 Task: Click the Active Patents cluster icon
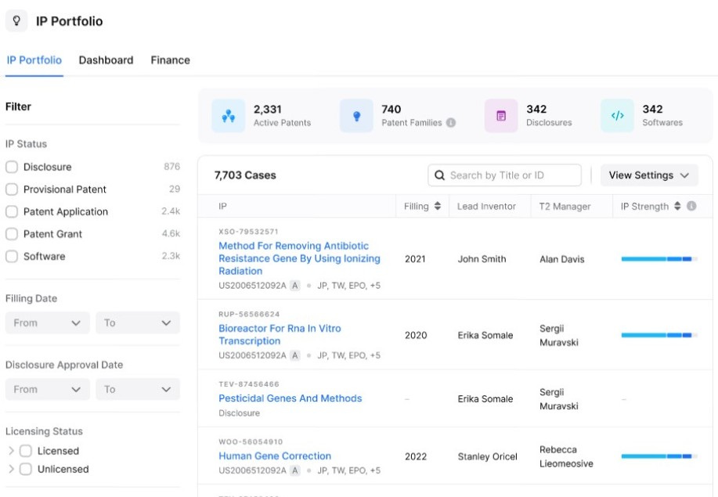tap(229, 116)
